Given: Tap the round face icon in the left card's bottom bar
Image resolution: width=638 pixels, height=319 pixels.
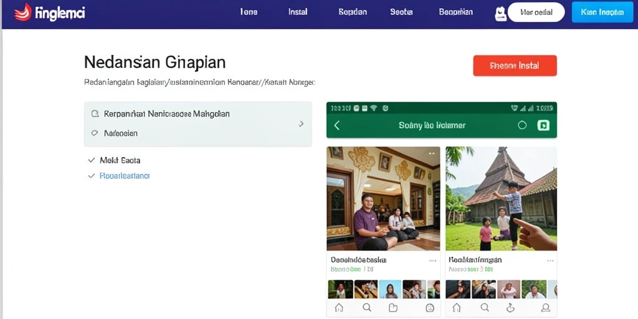Looking at the screenshot, I should [430, 308].
